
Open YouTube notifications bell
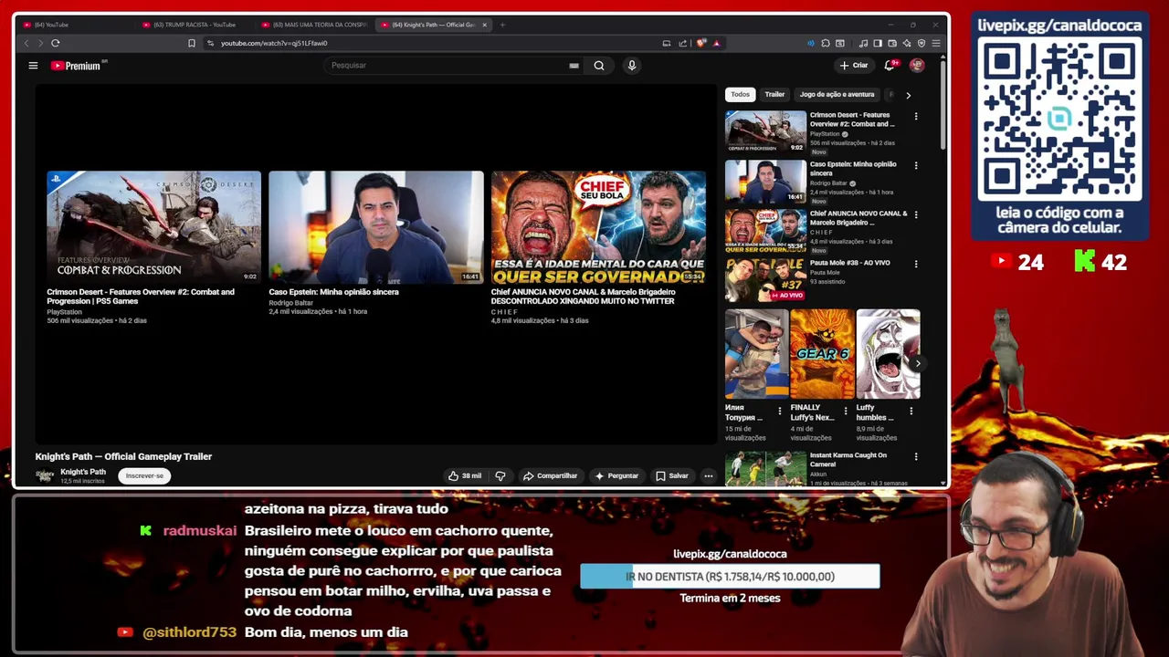click(890, 66)
